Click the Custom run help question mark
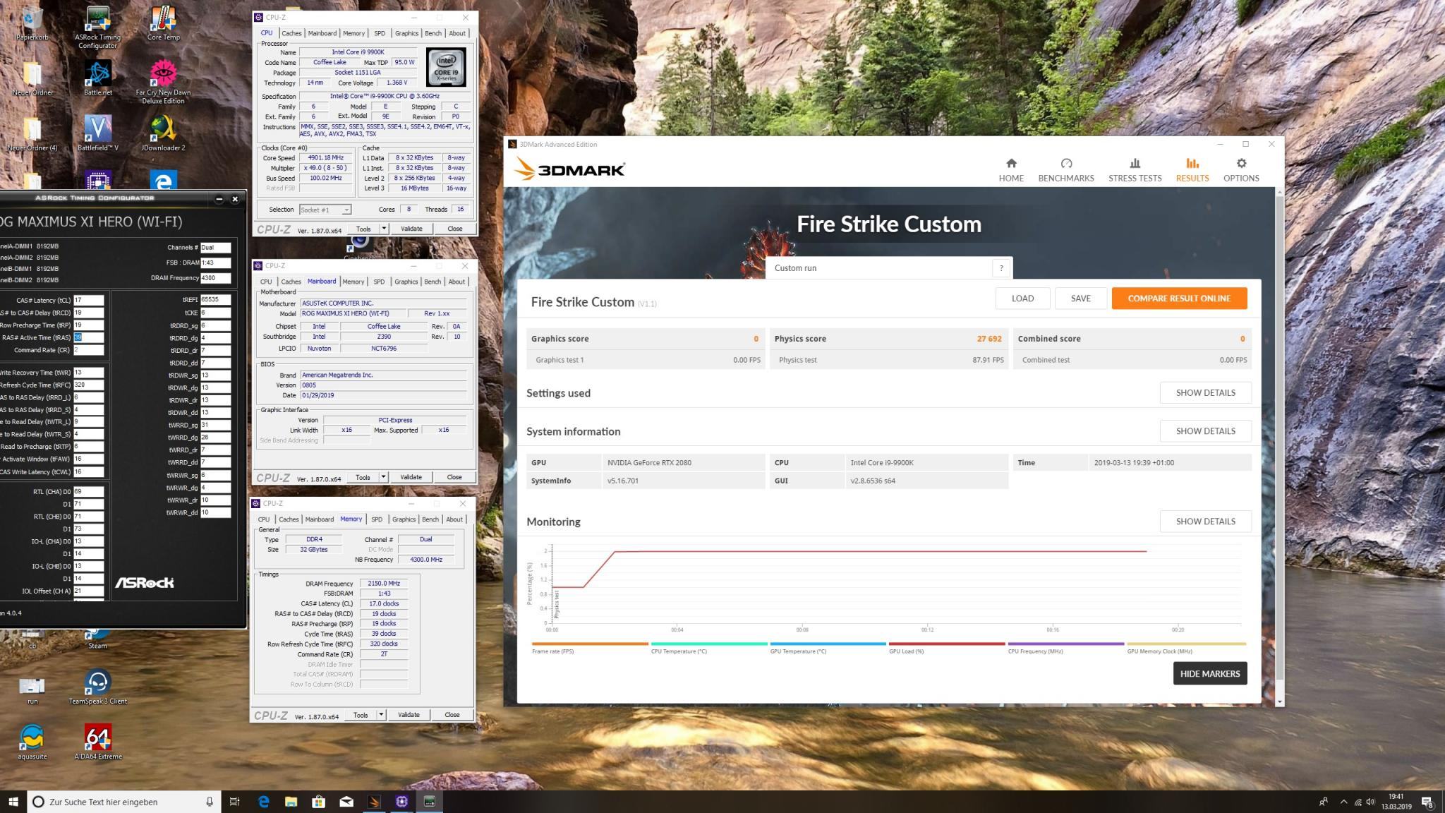1445x813 pixels. [1001, 268]
